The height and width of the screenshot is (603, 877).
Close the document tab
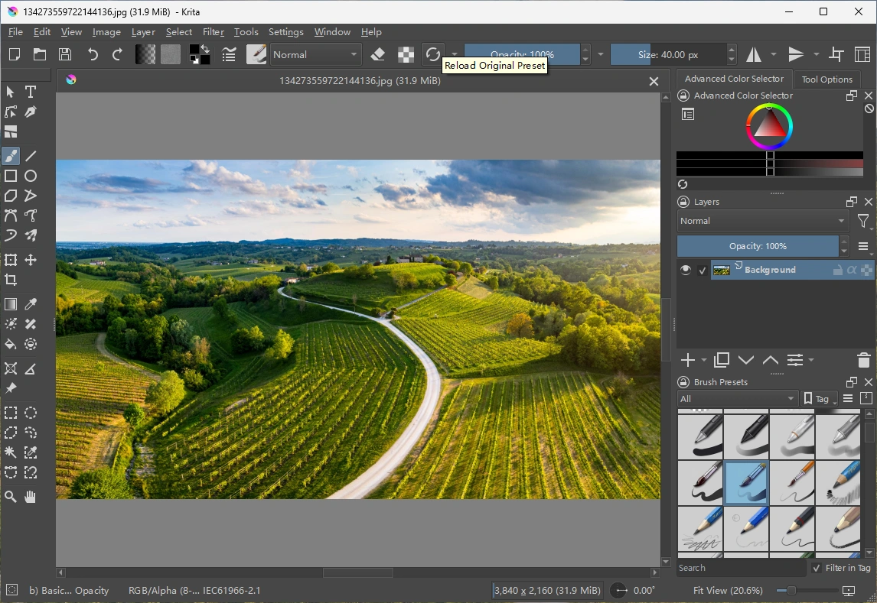coord(654,82)
